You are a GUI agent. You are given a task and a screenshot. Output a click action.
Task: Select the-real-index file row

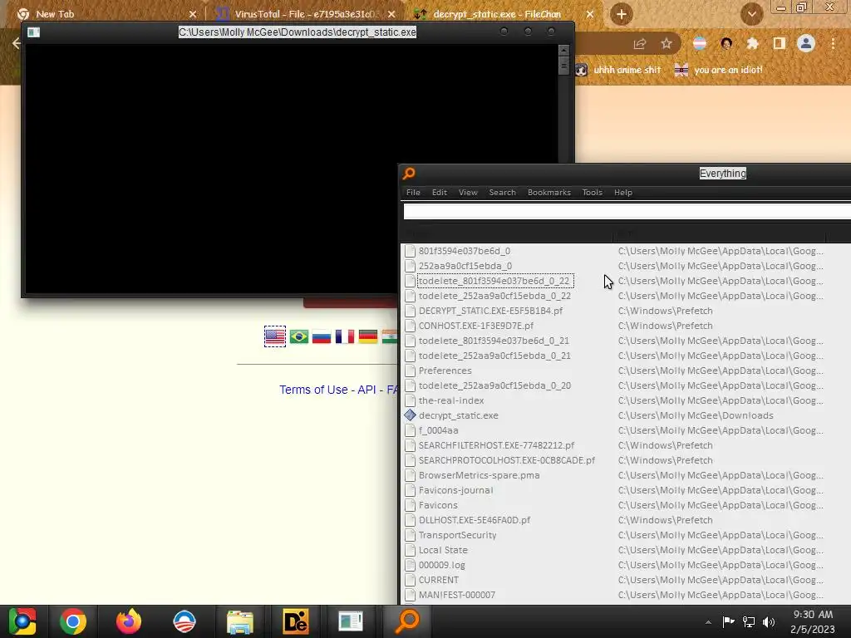(x=451, y=400)
